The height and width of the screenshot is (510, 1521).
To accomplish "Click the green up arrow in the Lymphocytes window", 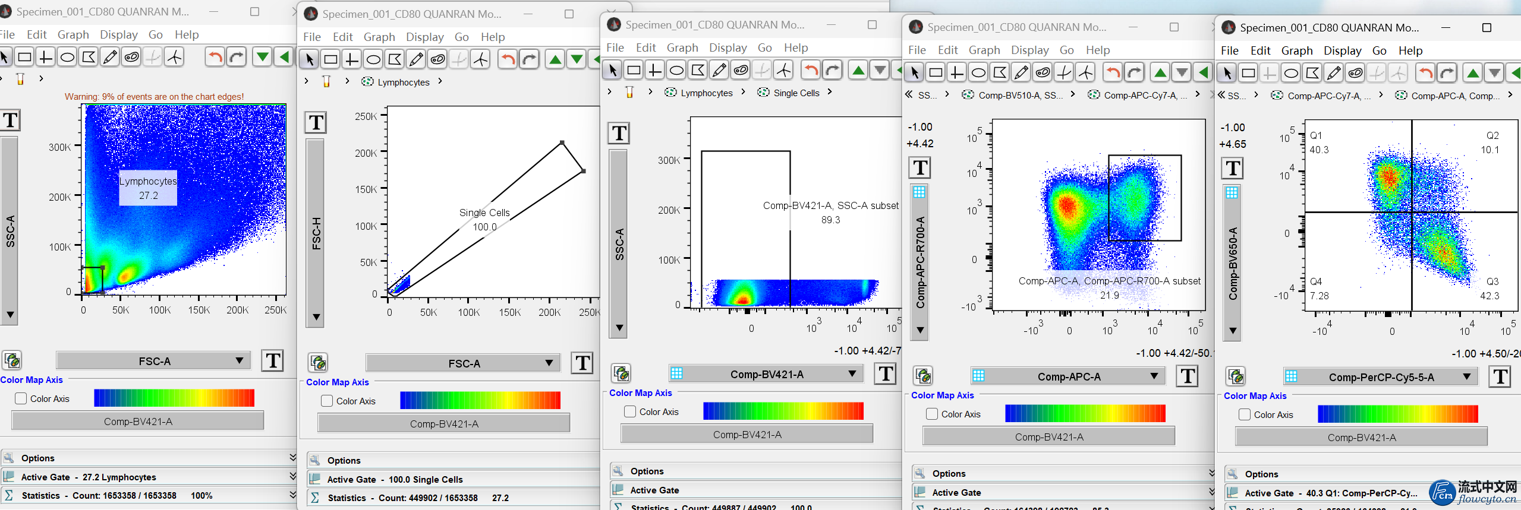I will tap(555, 60).
